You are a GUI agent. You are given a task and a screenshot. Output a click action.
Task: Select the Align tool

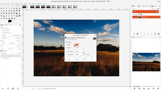pos(12,11)
